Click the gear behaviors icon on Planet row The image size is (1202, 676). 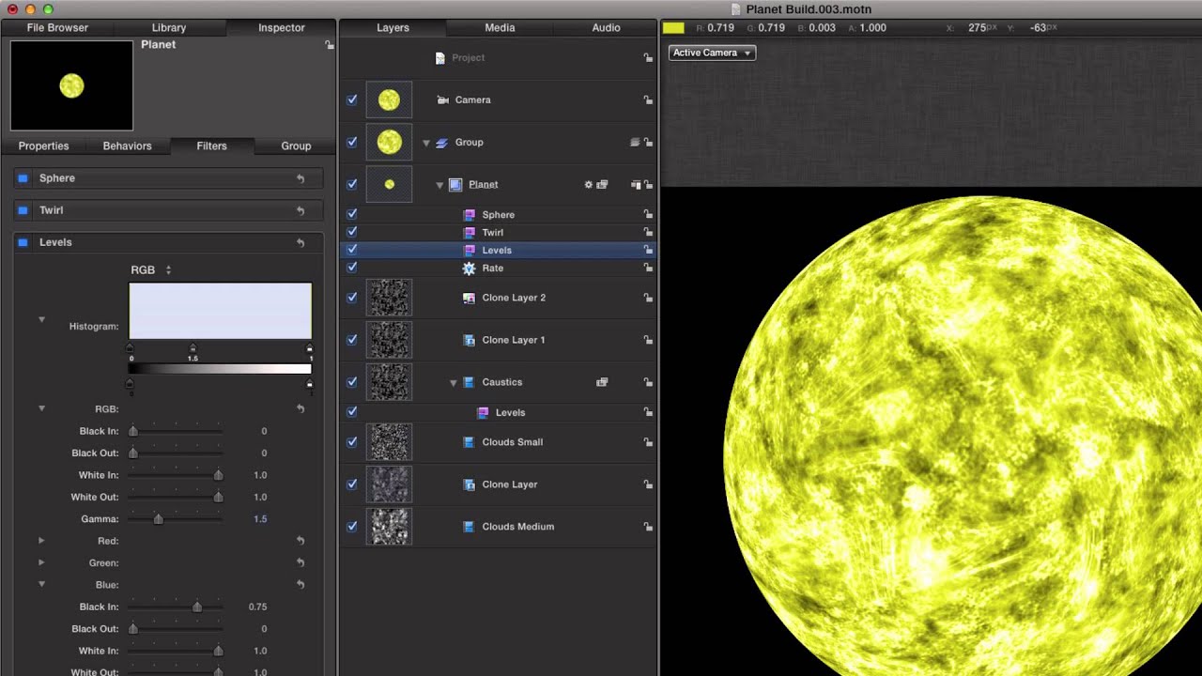coord(589,185)
